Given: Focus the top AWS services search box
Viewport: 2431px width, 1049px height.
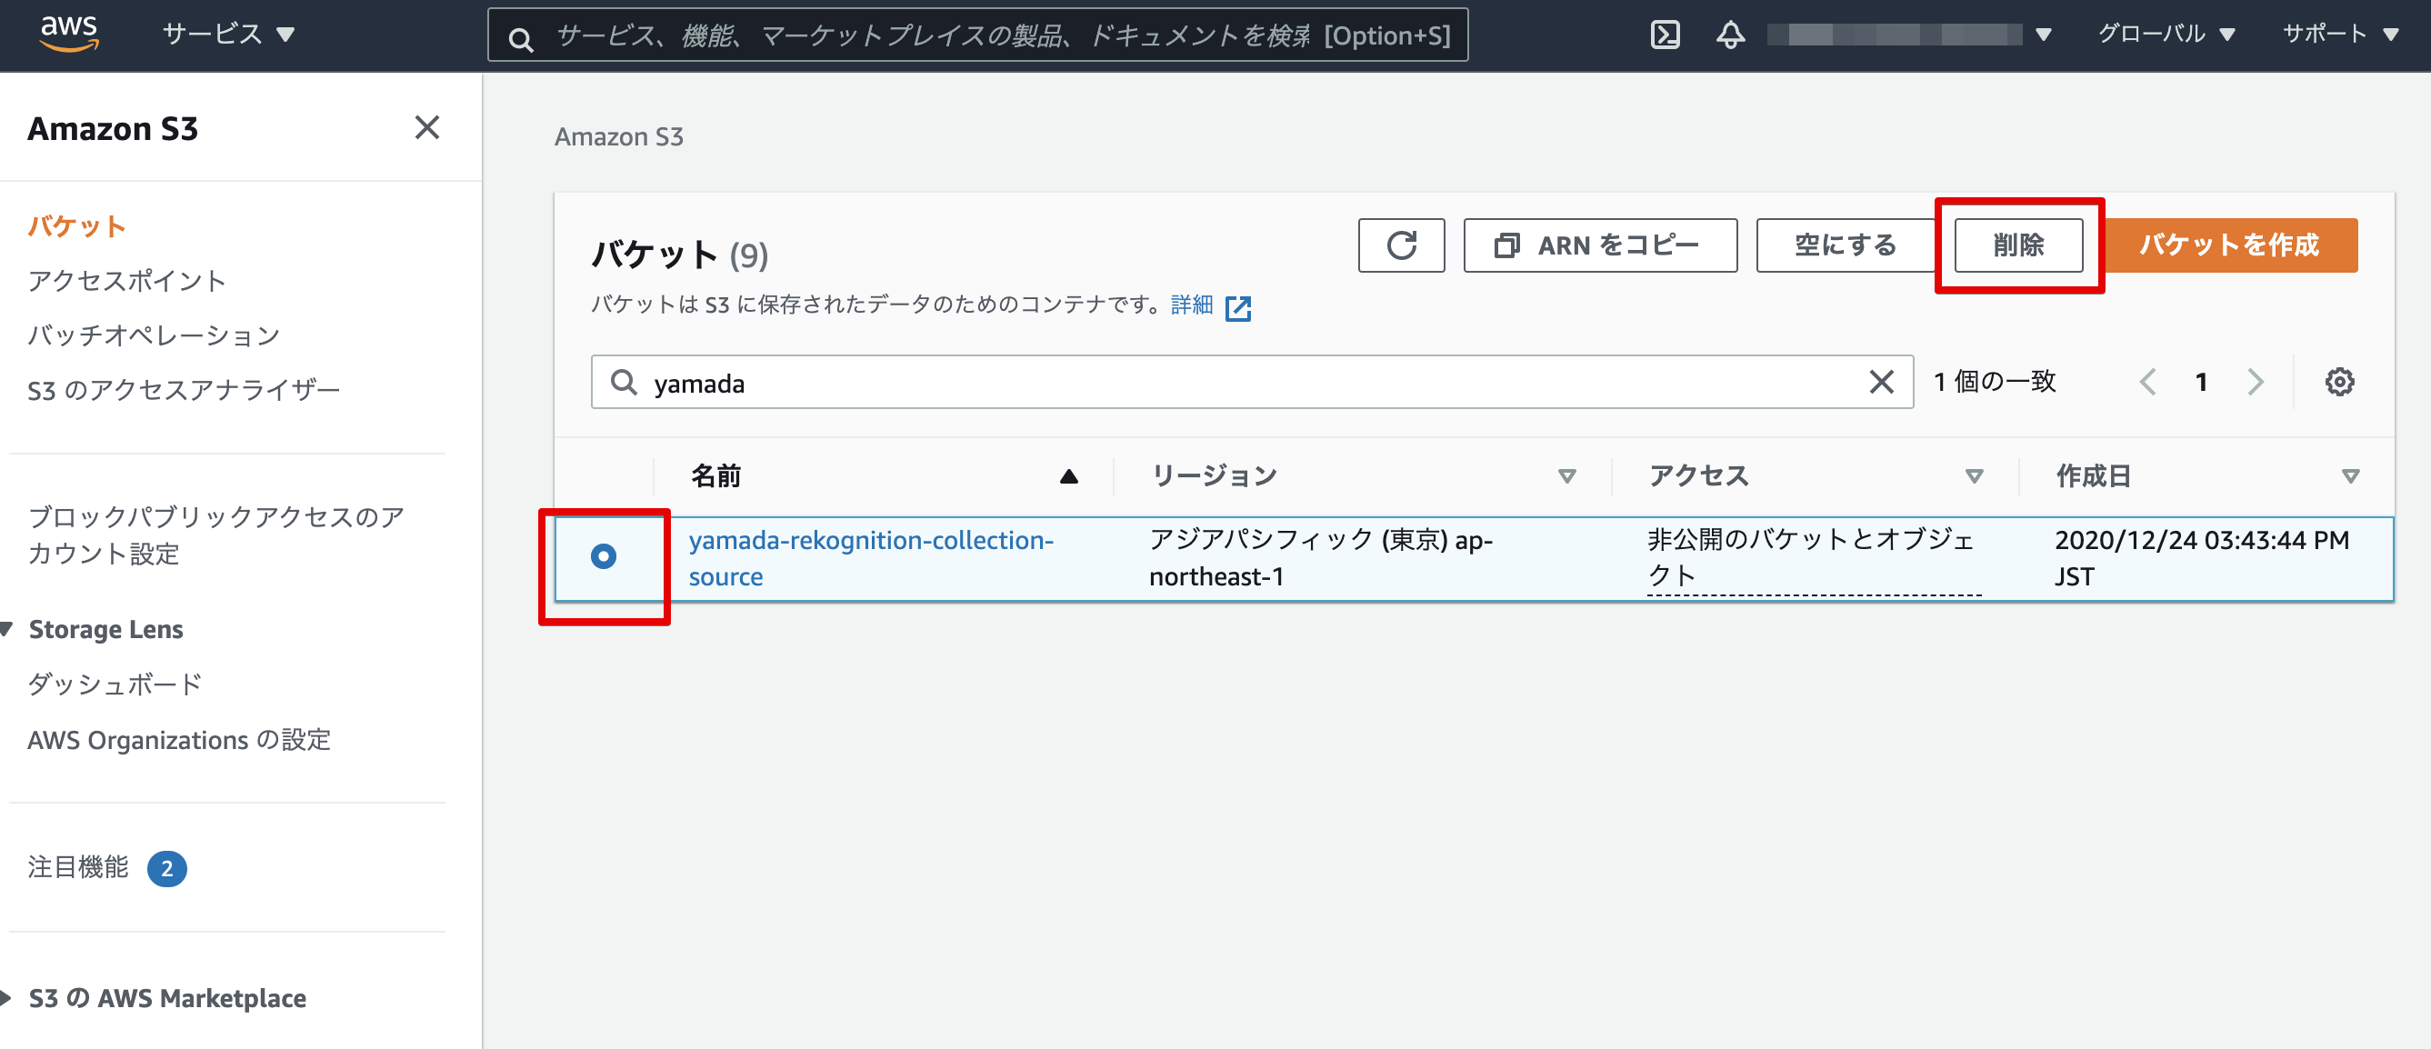Looking at the screenshot, I should (x=976, y=35).
